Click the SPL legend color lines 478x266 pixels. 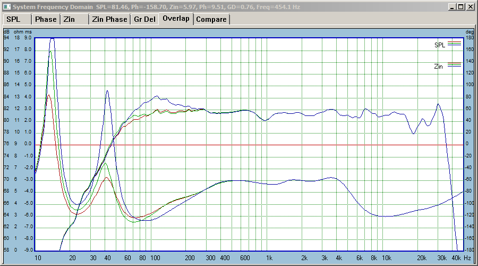tap(454, 43)
